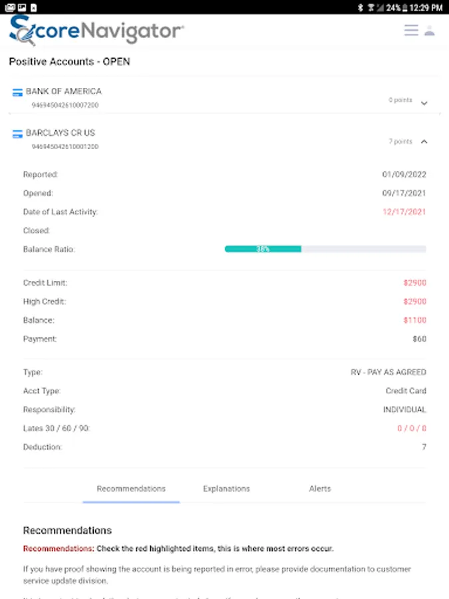This screenshot has width=449, height=599.
Task: Tap the Positive Accounts - OPEN heading
Action: click(69, 61)
